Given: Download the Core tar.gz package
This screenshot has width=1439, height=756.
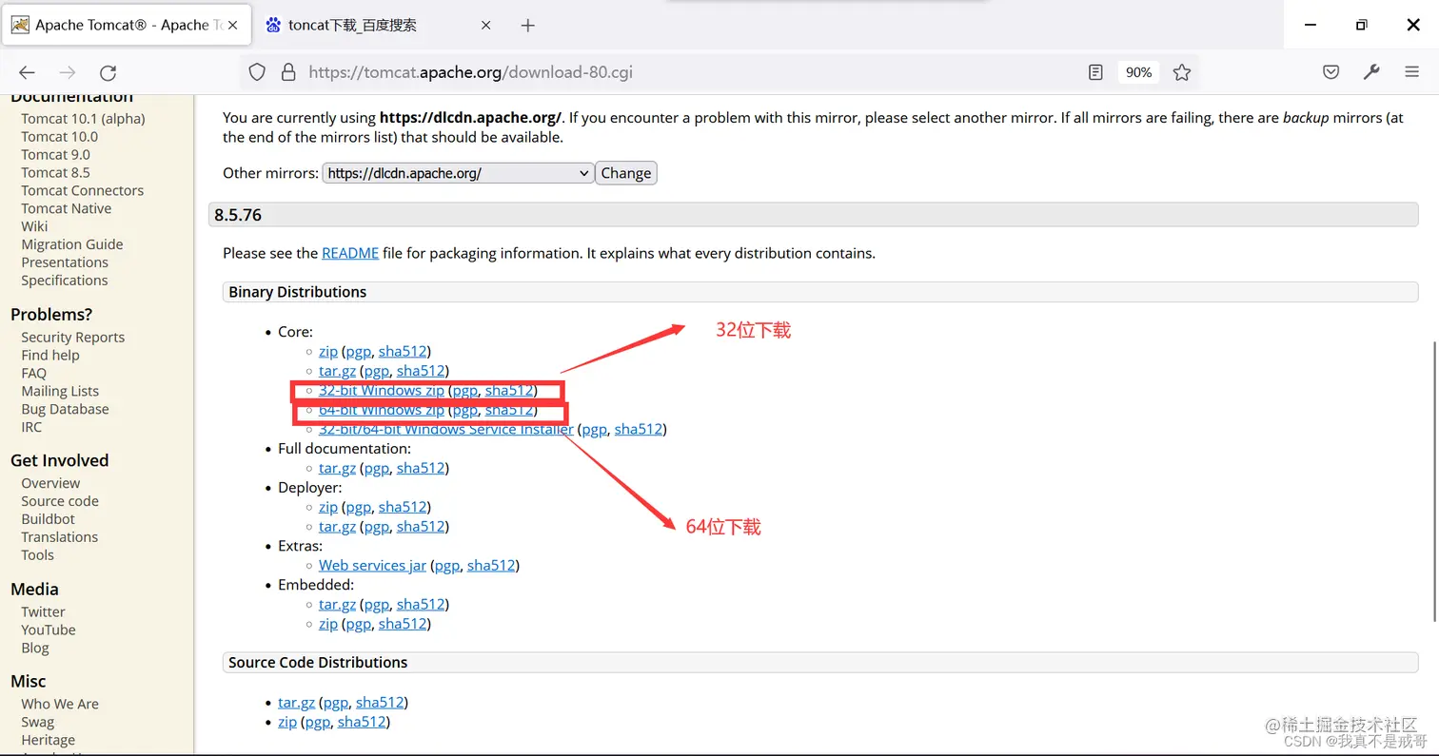Looking at the screenshot, I should tap(337, 371).
